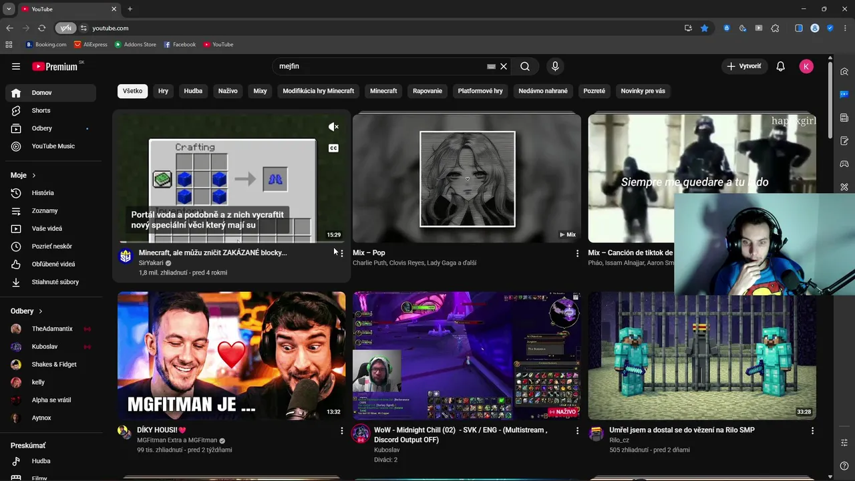Select the Nedávno nahrané filter chip
The width and height of the screenshot is (855, 481).
543,91
